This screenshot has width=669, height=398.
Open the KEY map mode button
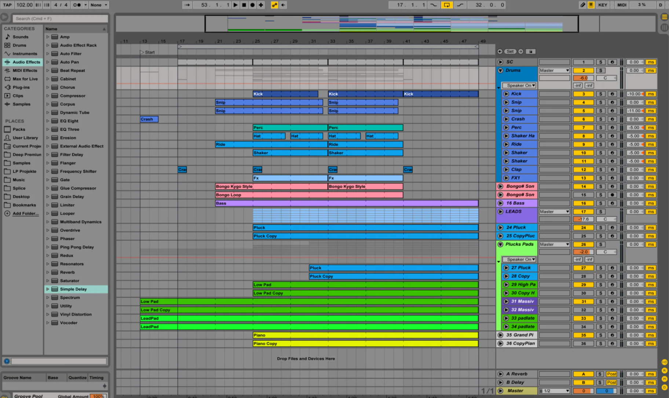tap(603, 5)
